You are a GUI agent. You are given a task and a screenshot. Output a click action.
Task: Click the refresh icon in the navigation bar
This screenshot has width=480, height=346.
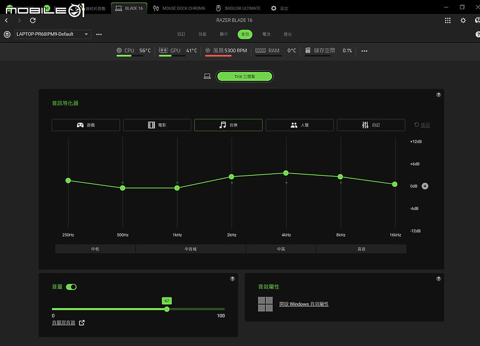pos(33,21)
